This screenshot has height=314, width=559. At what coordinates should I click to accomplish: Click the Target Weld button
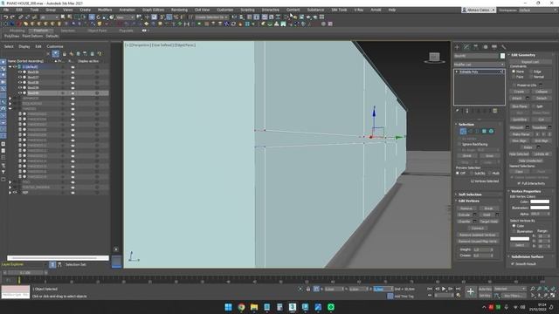(488, 222)
